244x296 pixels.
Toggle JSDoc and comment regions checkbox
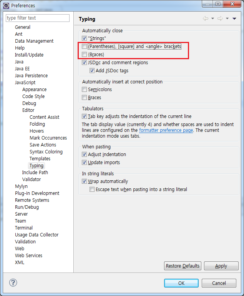pos(85,63)
